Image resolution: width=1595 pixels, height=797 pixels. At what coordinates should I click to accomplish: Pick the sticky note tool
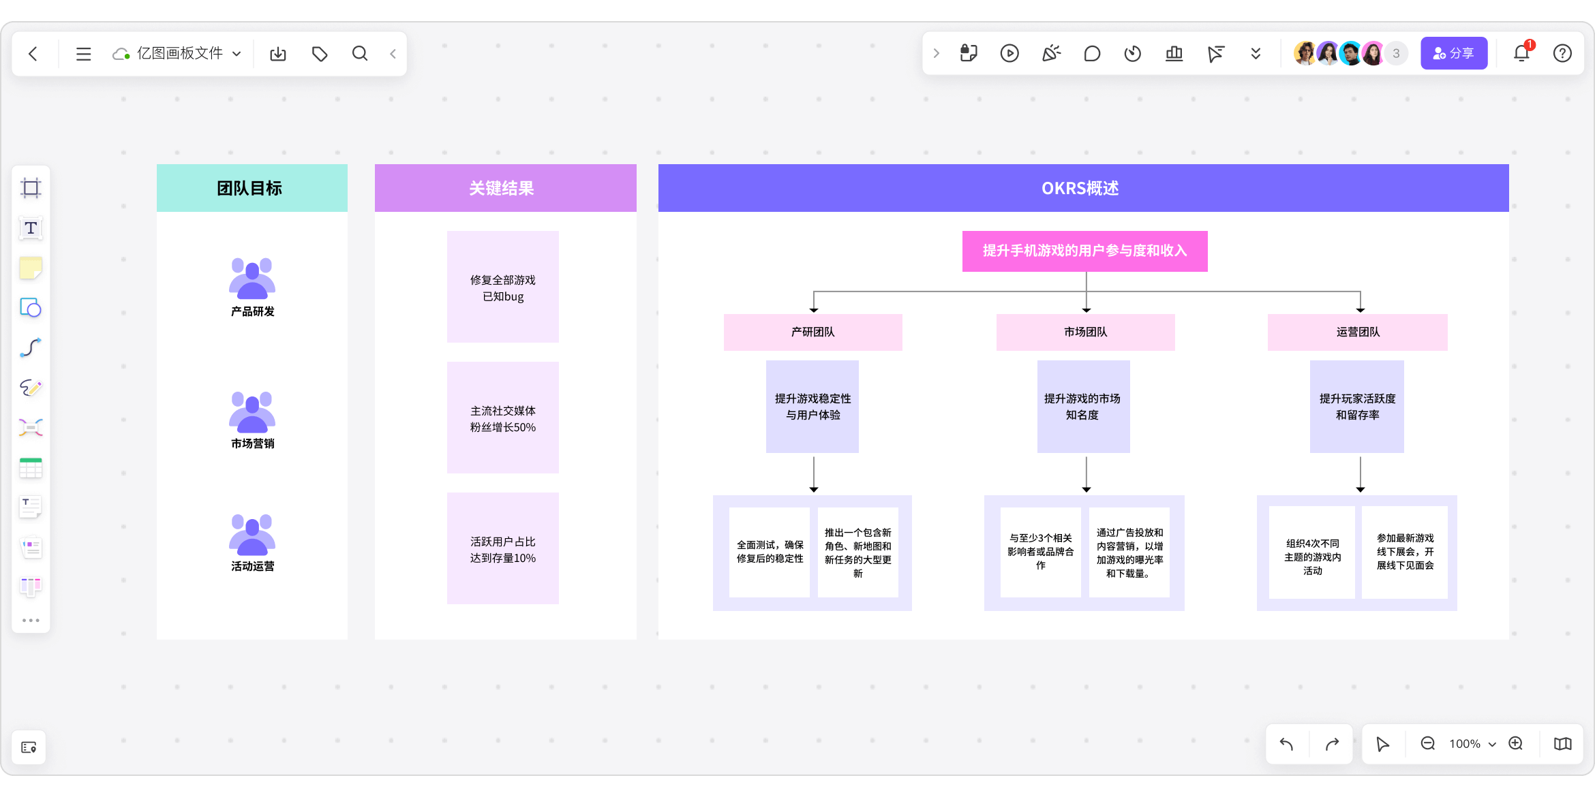click(x=31, y=268)
